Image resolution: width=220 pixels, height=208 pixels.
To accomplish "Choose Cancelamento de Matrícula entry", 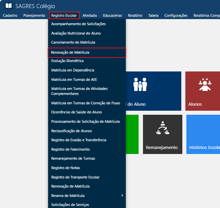I will (x=73, y=43).
